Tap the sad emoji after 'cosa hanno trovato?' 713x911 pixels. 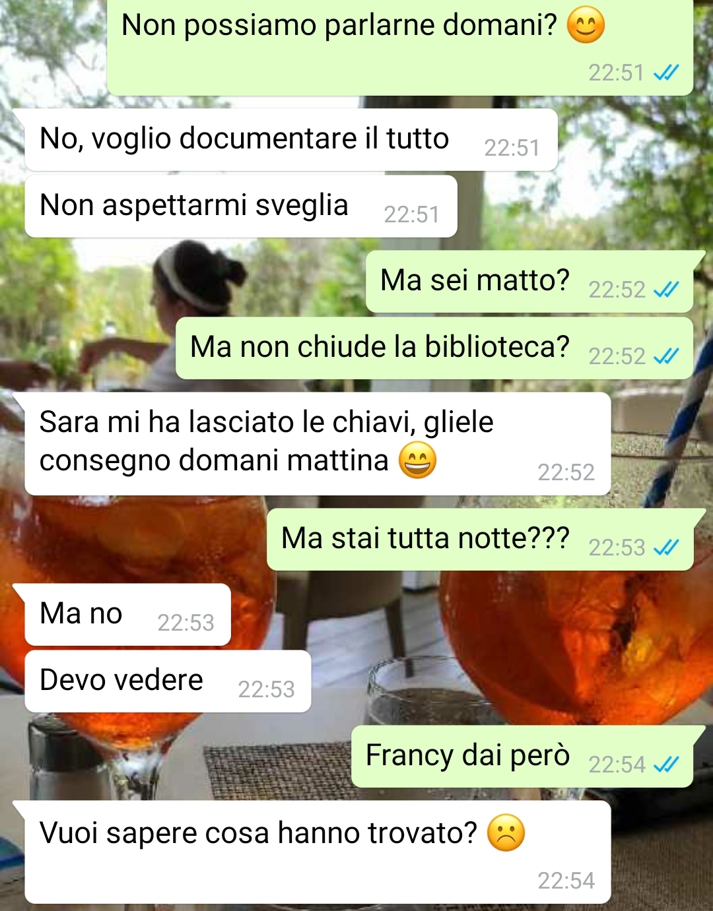pos(506,833)
